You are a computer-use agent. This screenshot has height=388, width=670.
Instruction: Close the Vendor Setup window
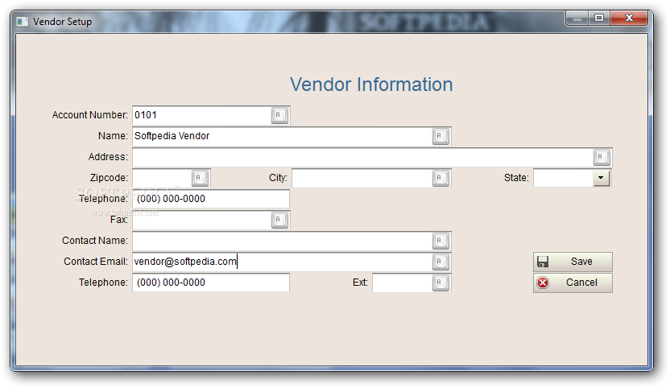pyautogui.click(x=629, y=19)
